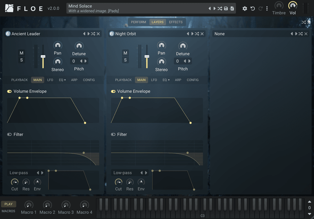This screenshot has height=219, width=314.
Task: Open the three-dot more options menu
Action: click(x=267, y=9)
